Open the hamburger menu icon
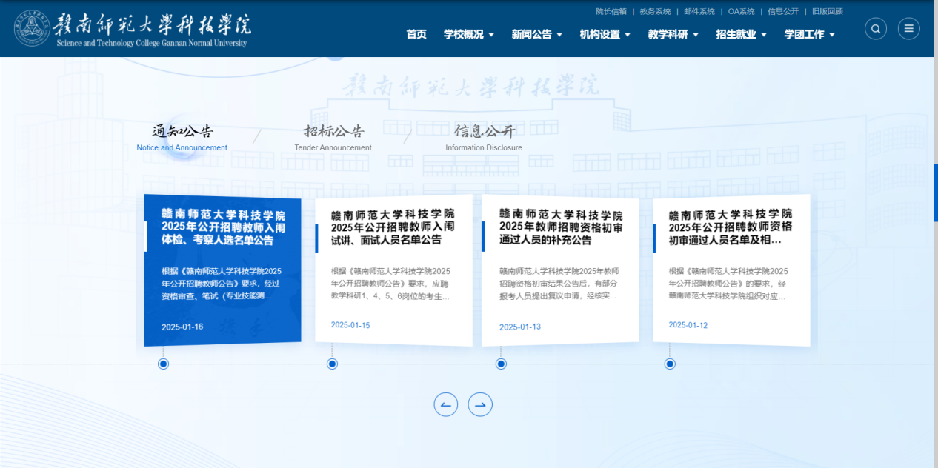Screen dimensions: 938x468 click(909, 29)
